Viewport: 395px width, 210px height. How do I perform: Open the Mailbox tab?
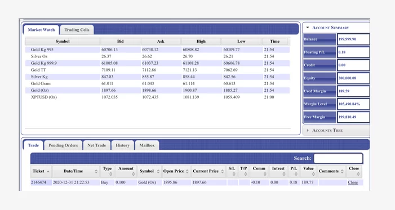coord(147,145)
